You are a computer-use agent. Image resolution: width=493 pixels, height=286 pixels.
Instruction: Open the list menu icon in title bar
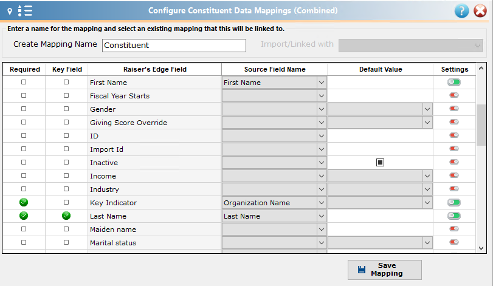[25, 11]
